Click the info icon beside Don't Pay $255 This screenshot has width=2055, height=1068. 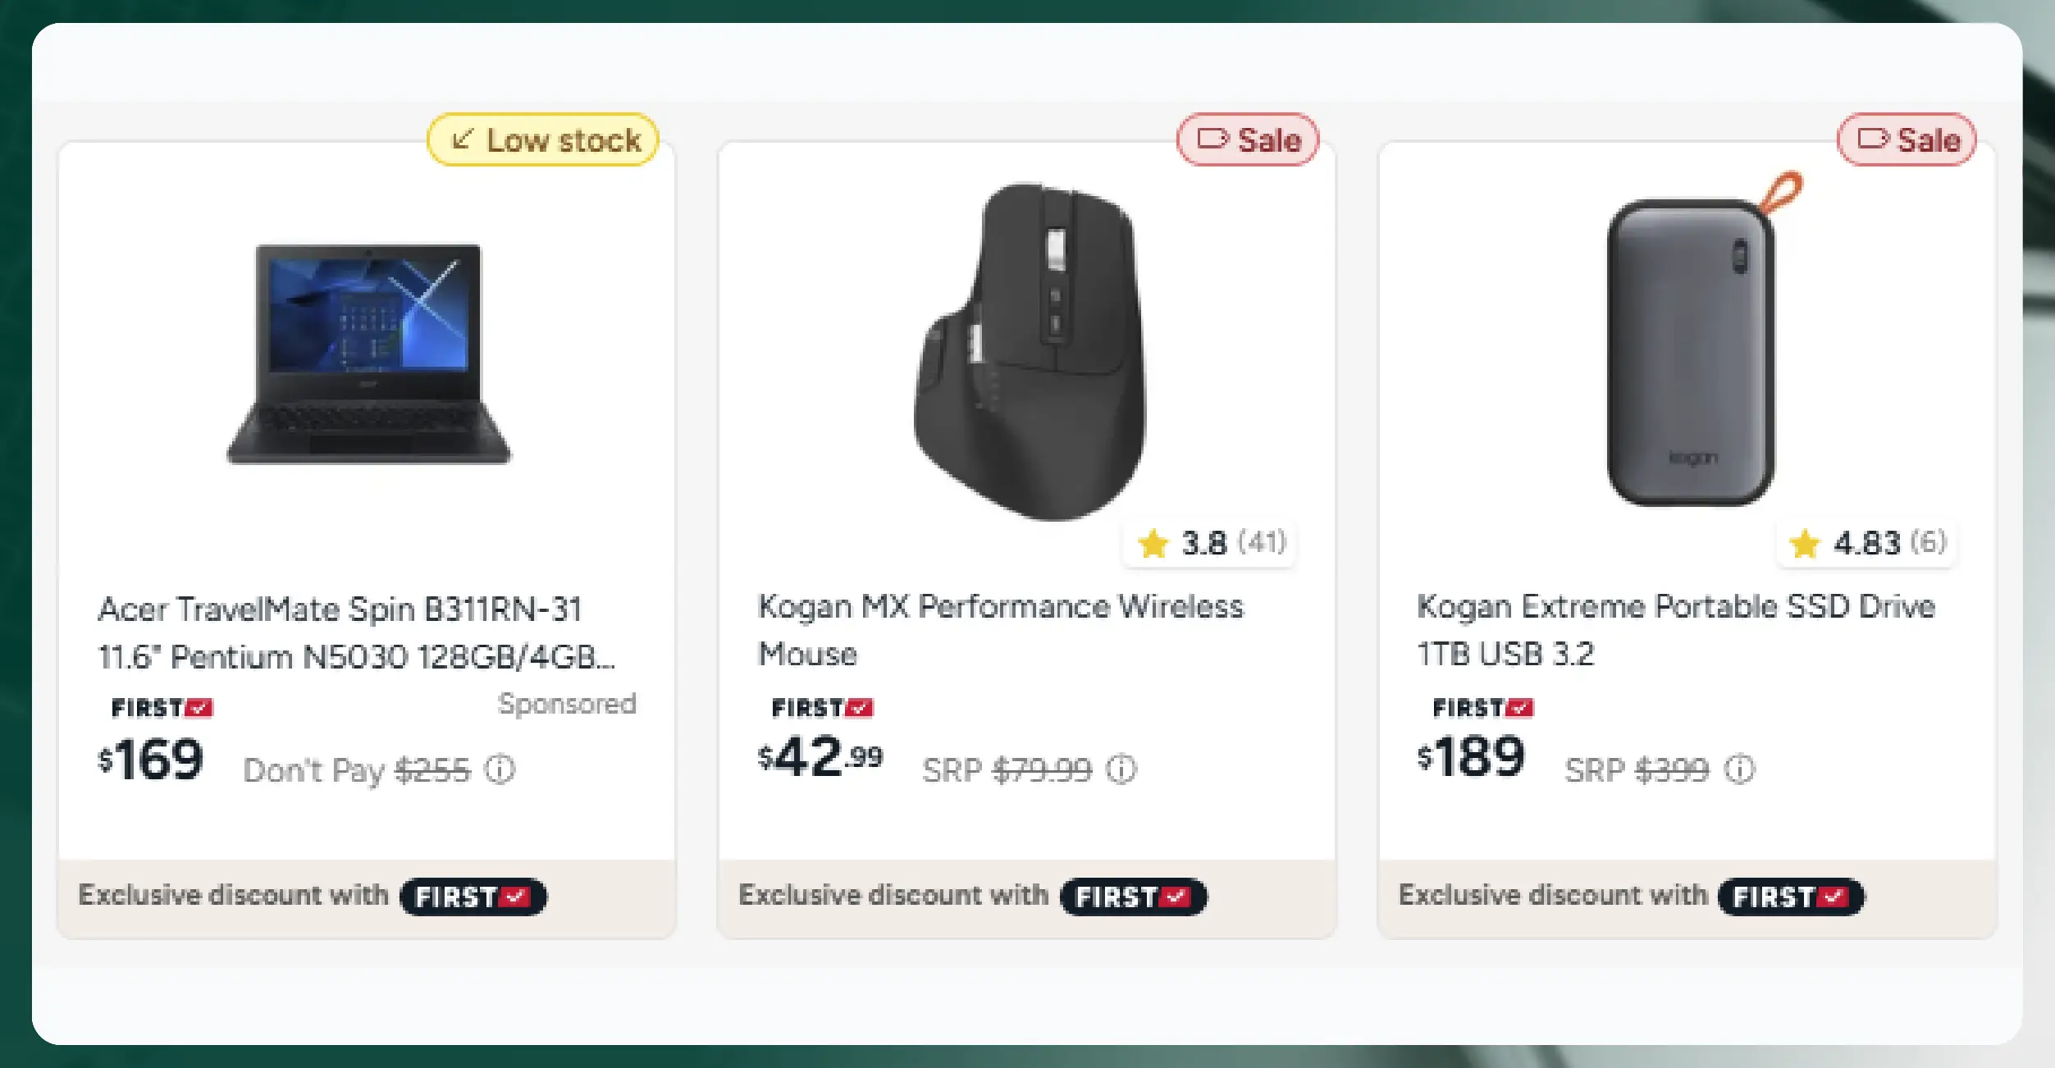pyautogui.click(x=500, y=769)
